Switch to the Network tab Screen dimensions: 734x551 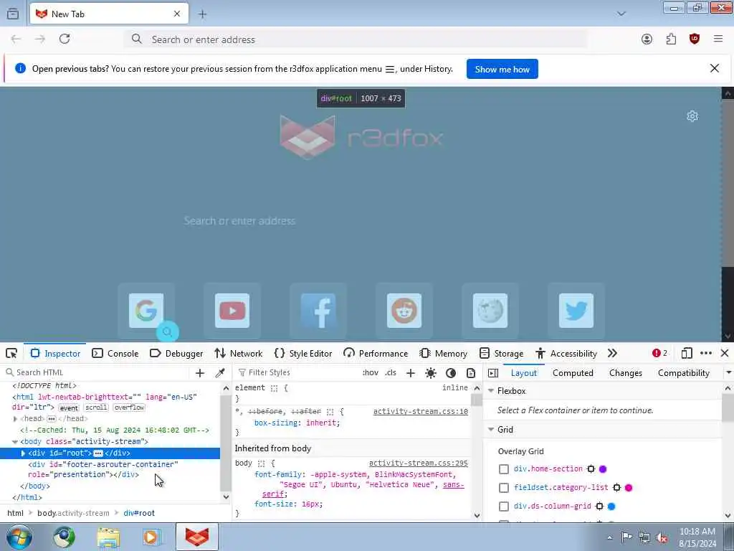(238, 353)
